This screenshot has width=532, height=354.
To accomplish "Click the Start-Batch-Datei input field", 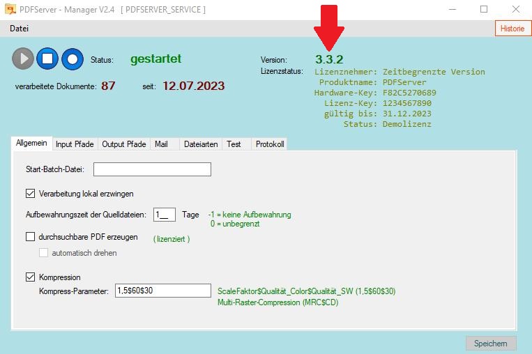I will tap(152, 169).
